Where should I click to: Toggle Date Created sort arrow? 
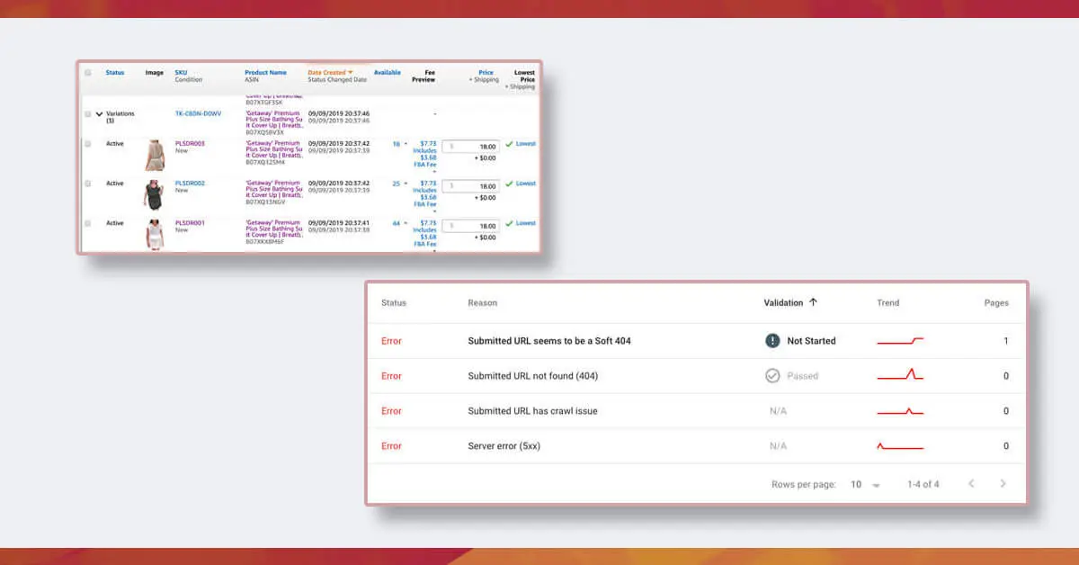click(x=351, y=73)
